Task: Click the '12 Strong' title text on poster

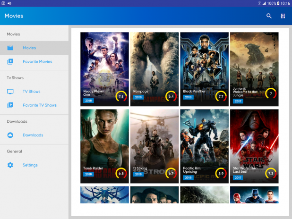Action: (x=140, y=168)
